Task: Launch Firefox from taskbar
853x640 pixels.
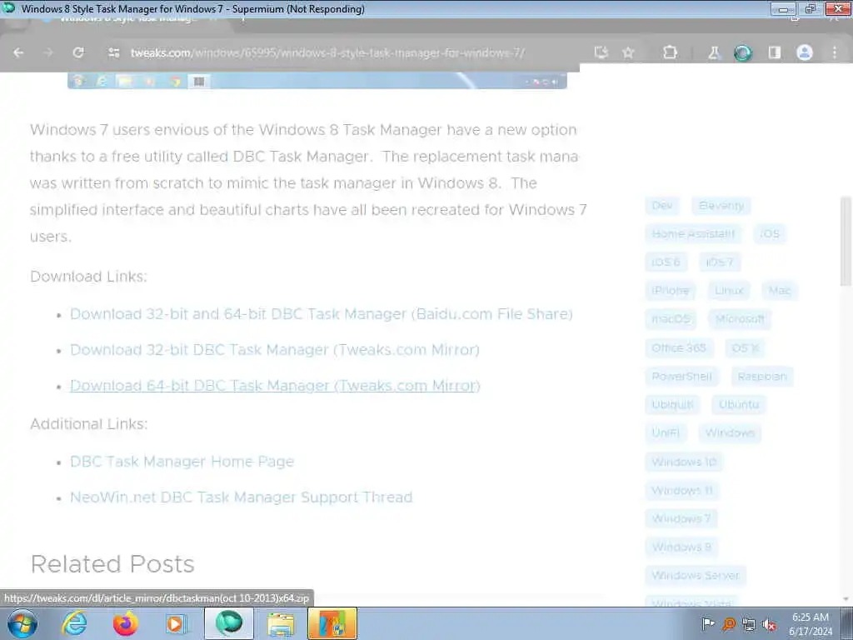Action: pos(125,623)
